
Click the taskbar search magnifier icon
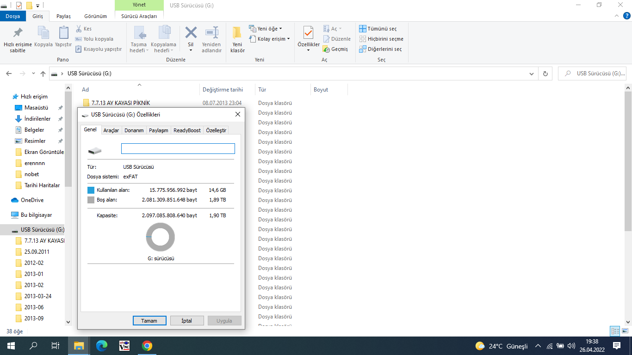[x=33, y=346]
